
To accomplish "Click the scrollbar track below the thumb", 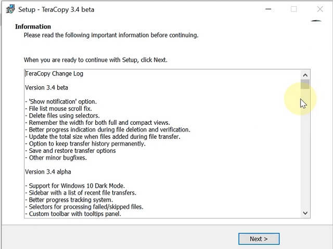I will click(305, 149).
